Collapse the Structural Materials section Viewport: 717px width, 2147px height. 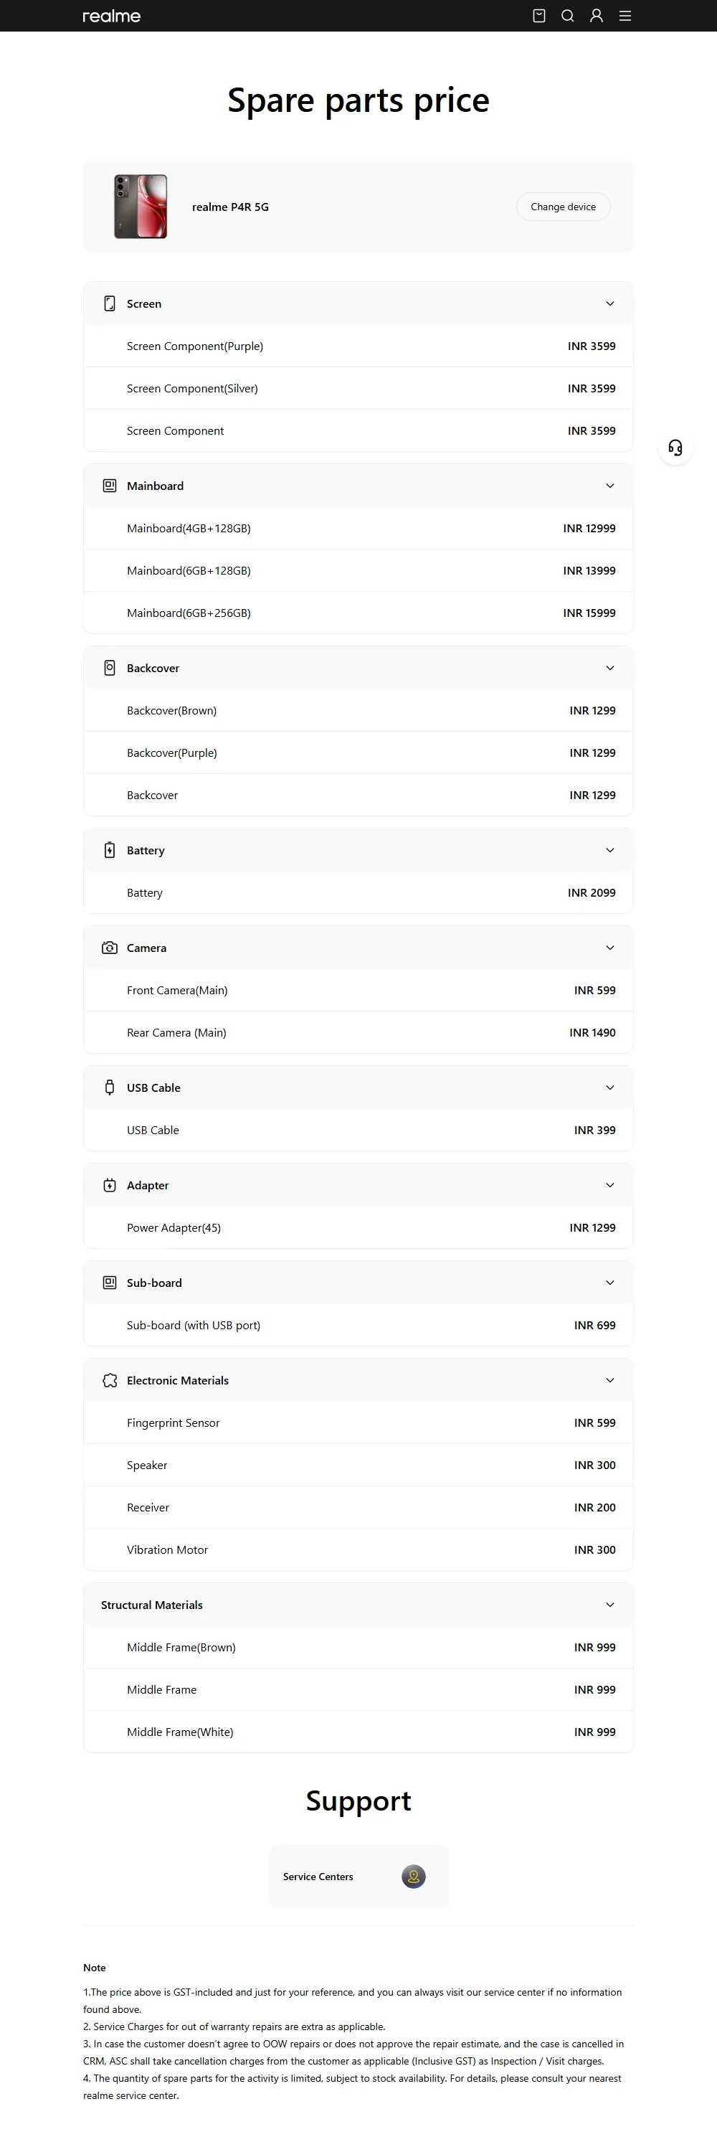tap(358, 1605)
